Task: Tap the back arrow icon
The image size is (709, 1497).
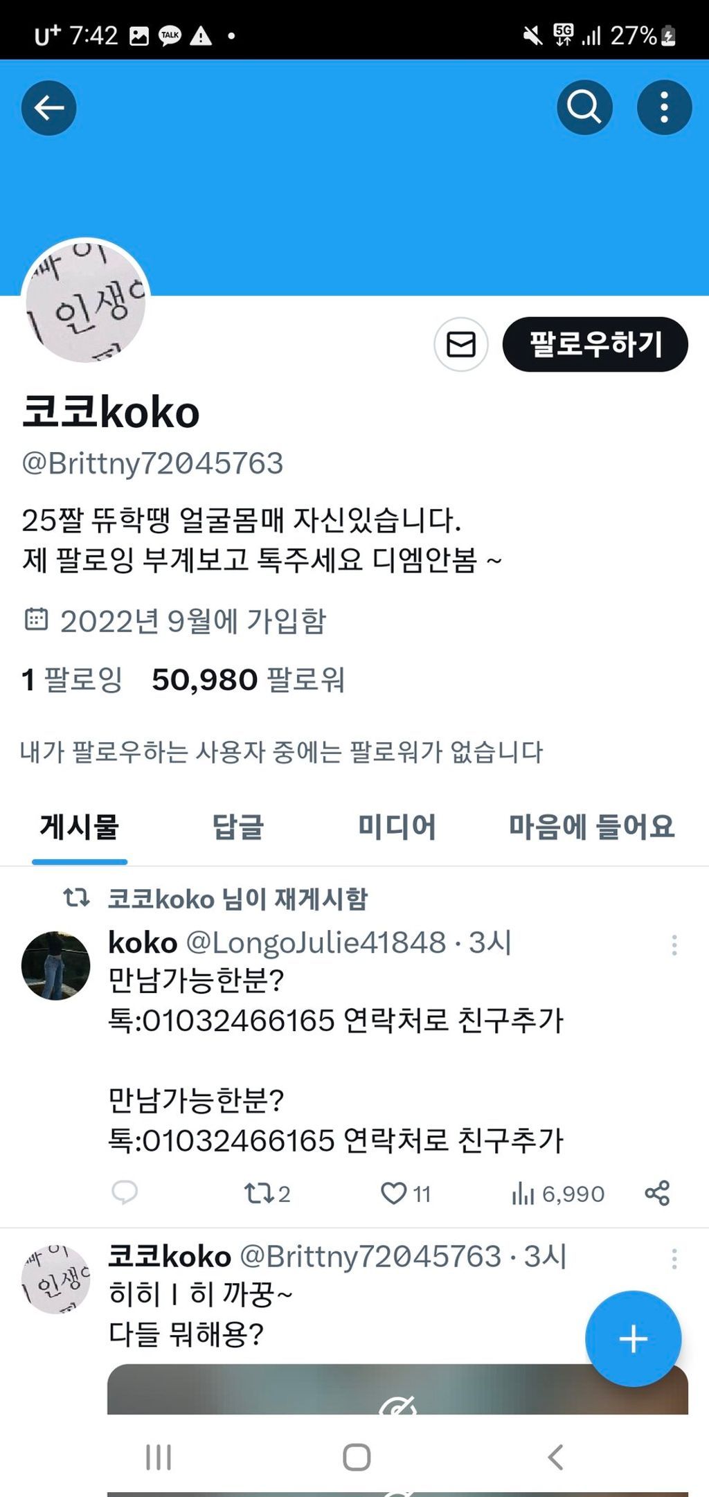Action: tap(49, 108)
